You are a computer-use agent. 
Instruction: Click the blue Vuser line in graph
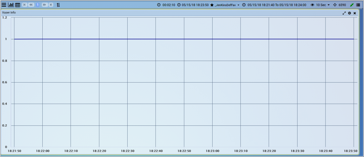[x=184, y=39]
